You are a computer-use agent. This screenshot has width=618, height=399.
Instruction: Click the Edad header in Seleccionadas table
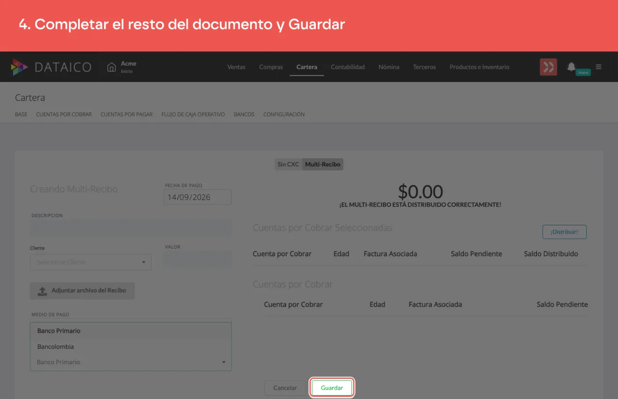[341, 254]
